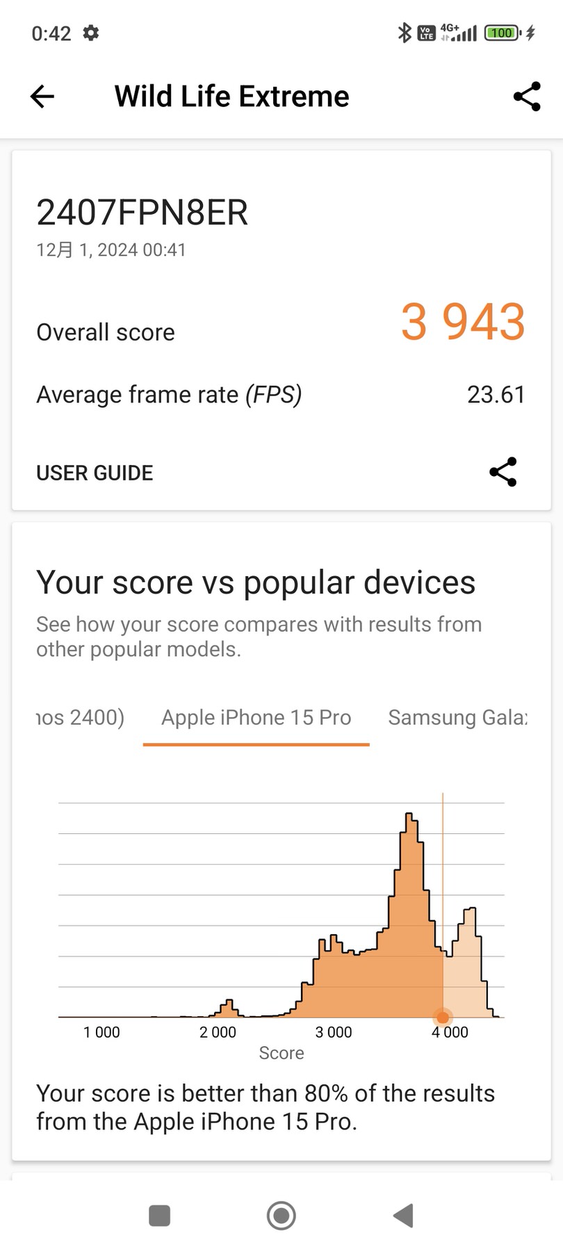Screen dimensions: 563x1251
Task: Tap the share icon in top bar
Action: [527, 97]
